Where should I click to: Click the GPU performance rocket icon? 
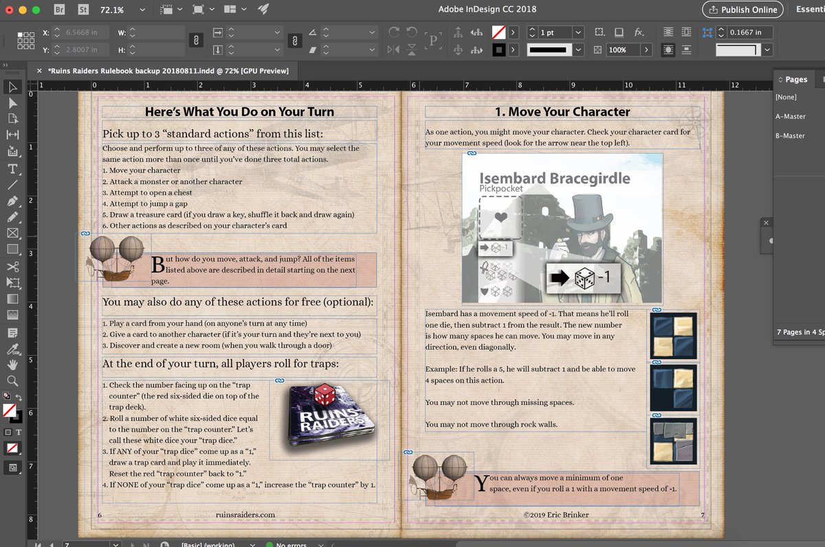click(263, 10)
